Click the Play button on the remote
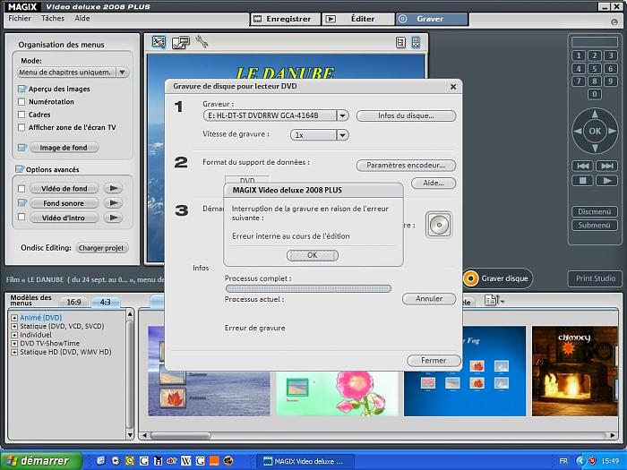The width and height of the screenshot is (627, 470). (x=606, y=181)
